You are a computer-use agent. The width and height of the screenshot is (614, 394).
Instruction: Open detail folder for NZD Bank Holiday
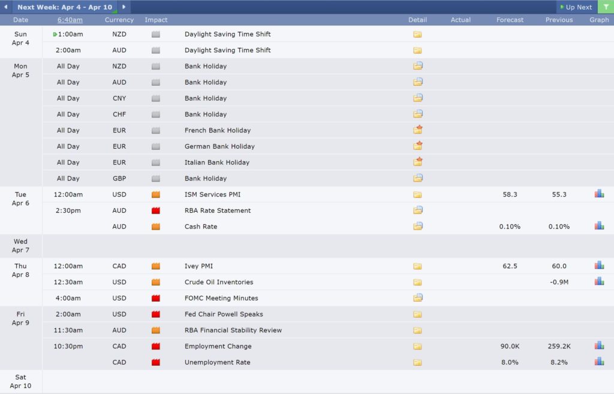[418, 66]
